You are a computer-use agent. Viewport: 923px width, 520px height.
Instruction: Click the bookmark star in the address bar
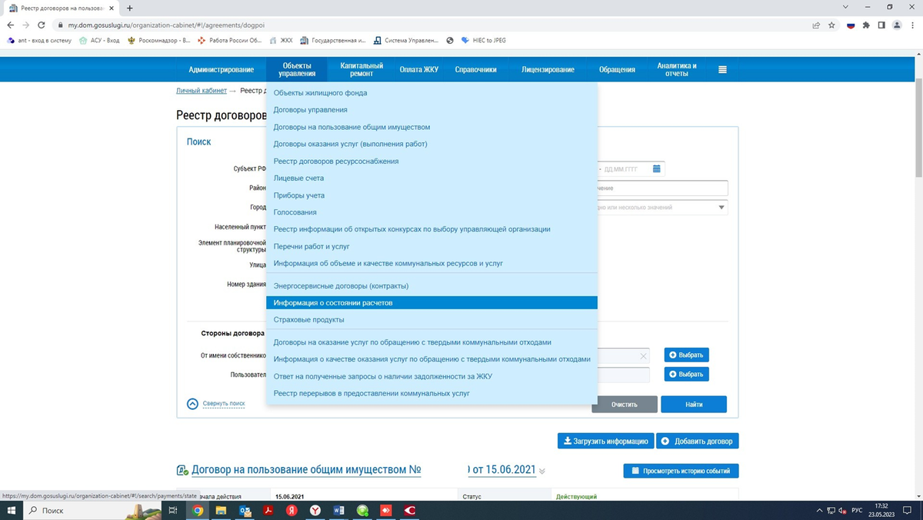coord(831,25)
